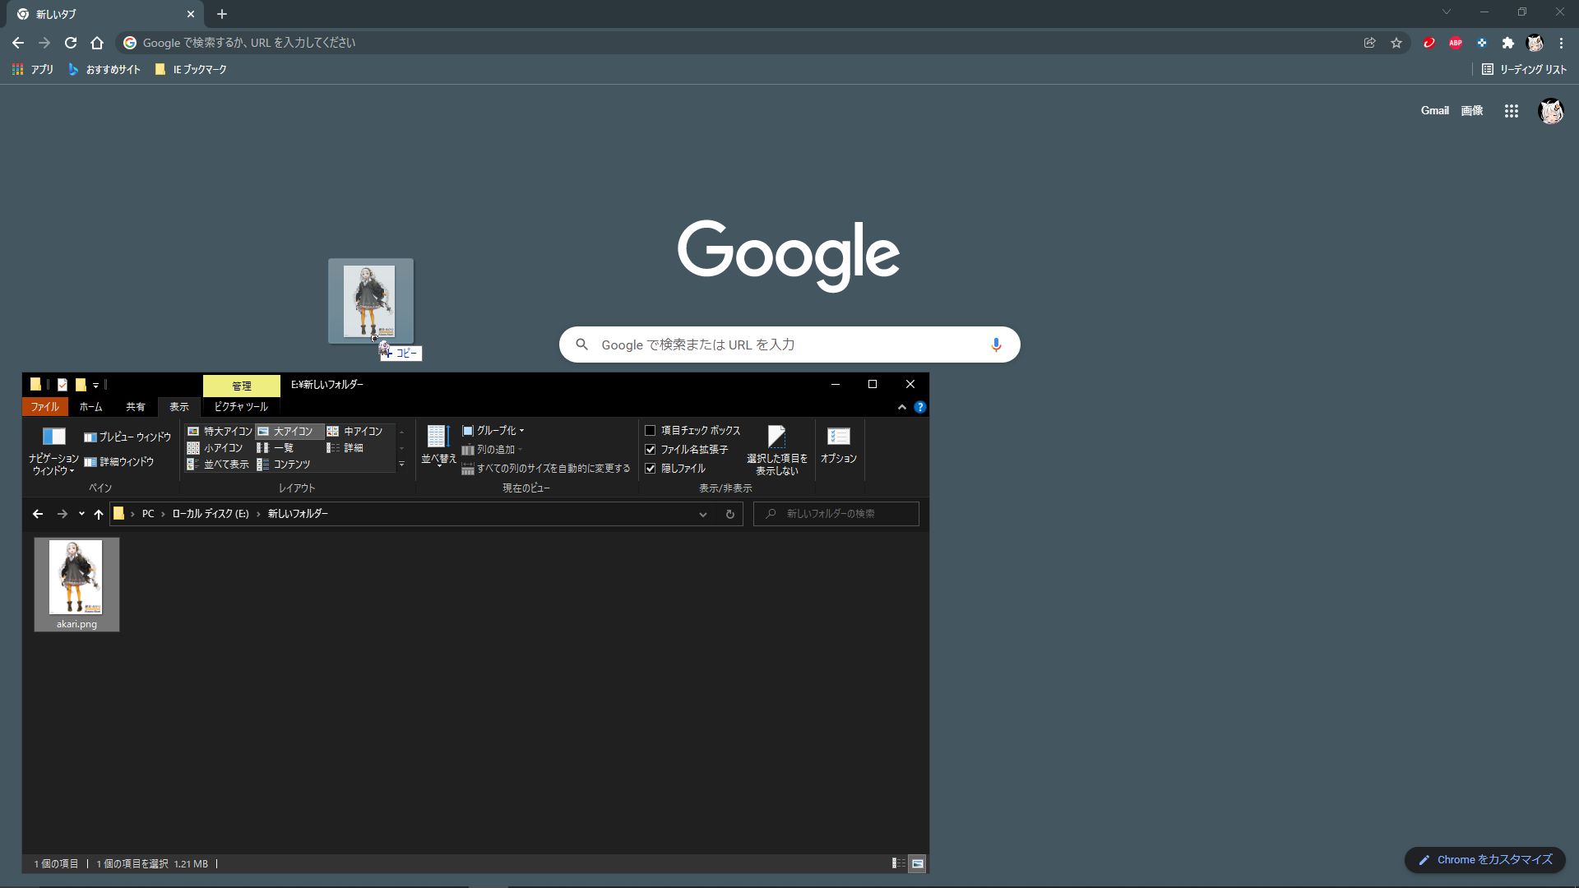
Task: Click the voice search microphone icon
Action: pyautogui.click(x=996, y=345)
